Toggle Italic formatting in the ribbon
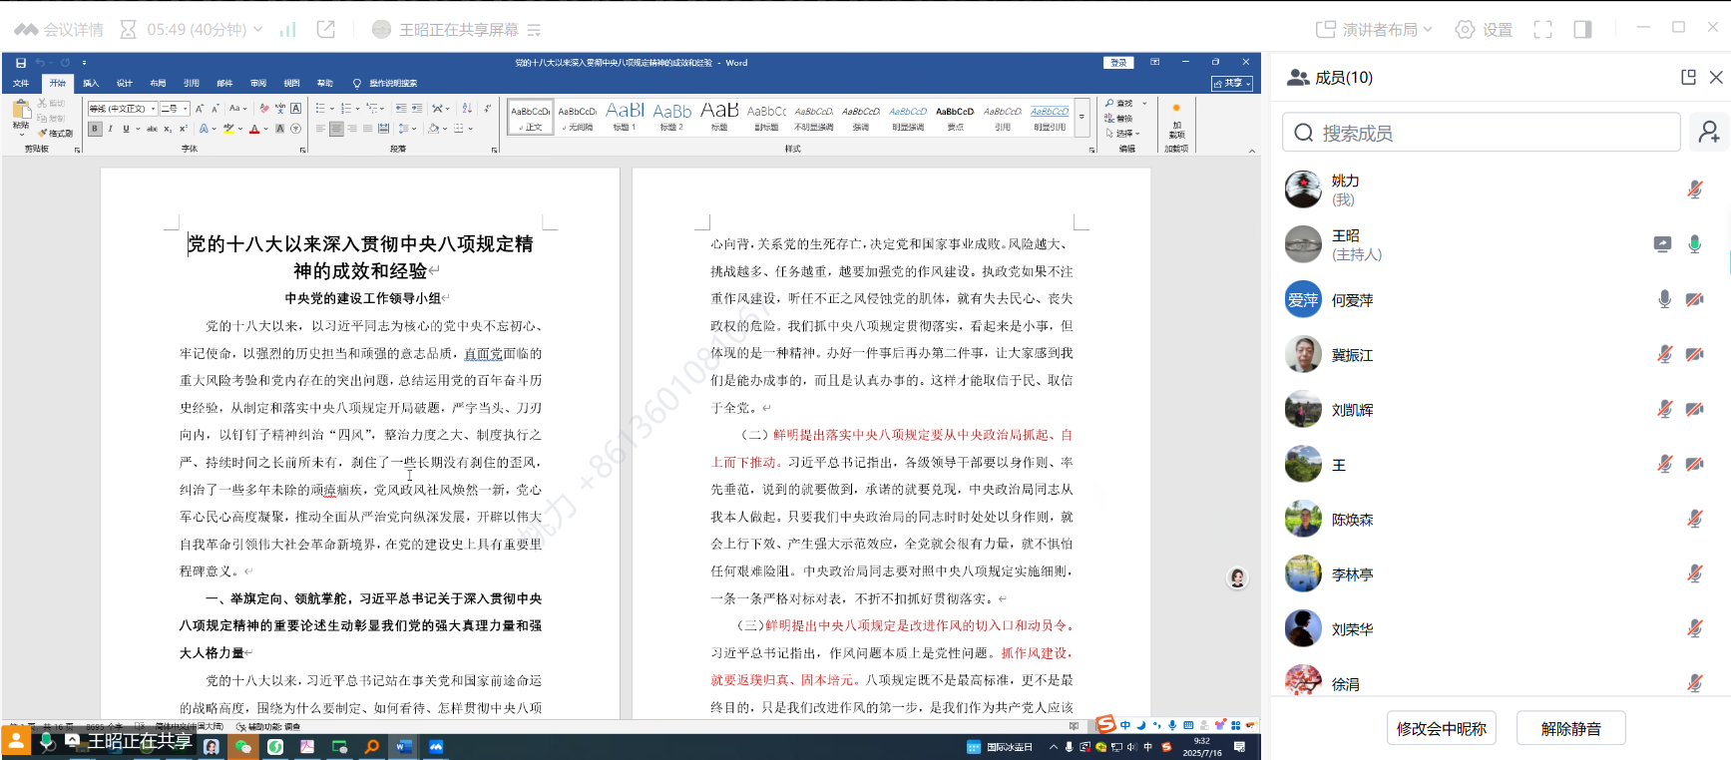Viewport: 1731px width, 760px height. (110, 129)
